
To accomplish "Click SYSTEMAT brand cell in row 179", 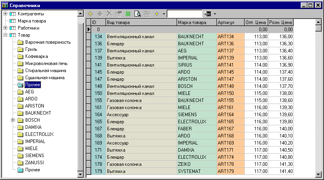I will click(197, 171).
